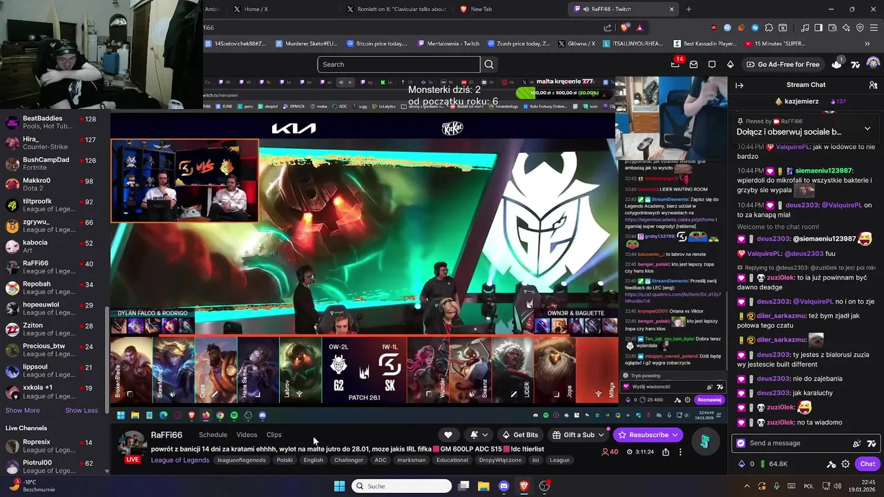Open Brave VPN shield icon
The image size is (884, 497).
coord(860,28)
